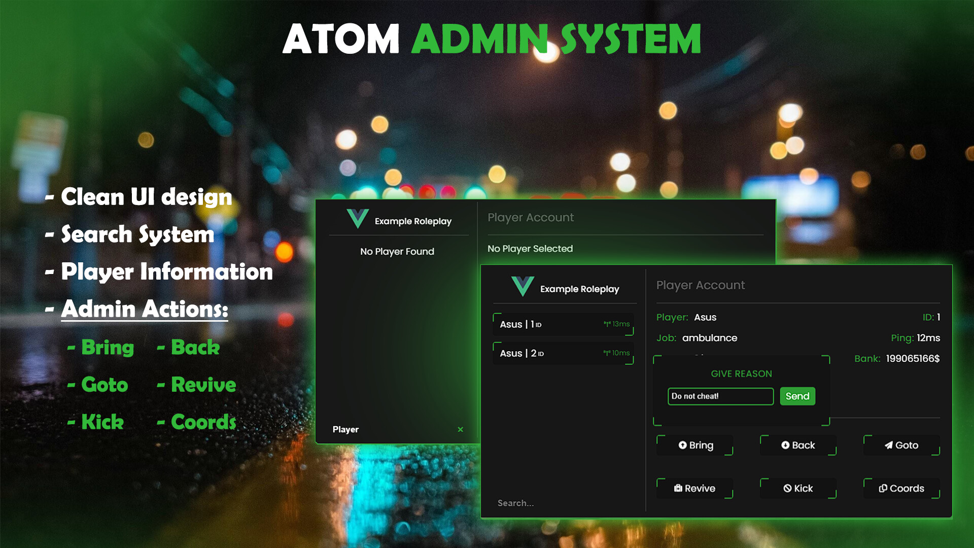The image size is (974, 548).
Task: Click the Player search field in back panel
Action: pos(391,429)
